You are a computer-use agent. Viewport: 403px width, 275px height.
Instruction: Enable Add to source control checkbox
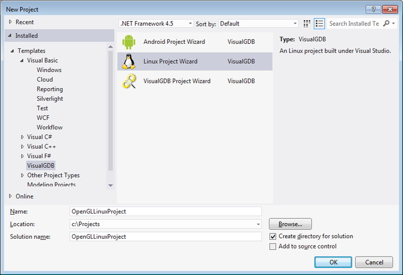click(x=273, y=247)
